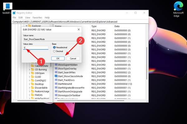The image size is (187, 124).
Task: Select the Start_ShowClassicMode value icon
Action: tap(56, 76)
